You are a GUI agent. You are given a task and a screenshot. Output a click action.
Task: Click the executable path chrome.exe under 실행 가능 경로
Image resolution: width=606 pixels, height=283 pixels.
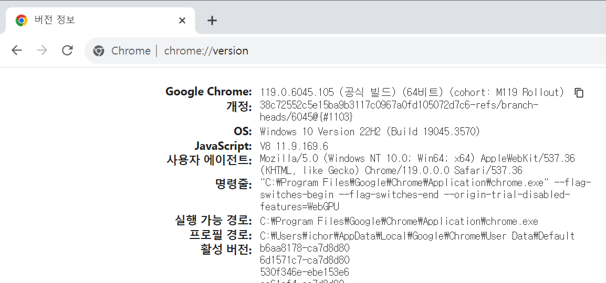399,221
